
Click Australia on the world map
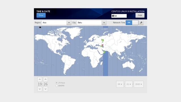point(128,65)
